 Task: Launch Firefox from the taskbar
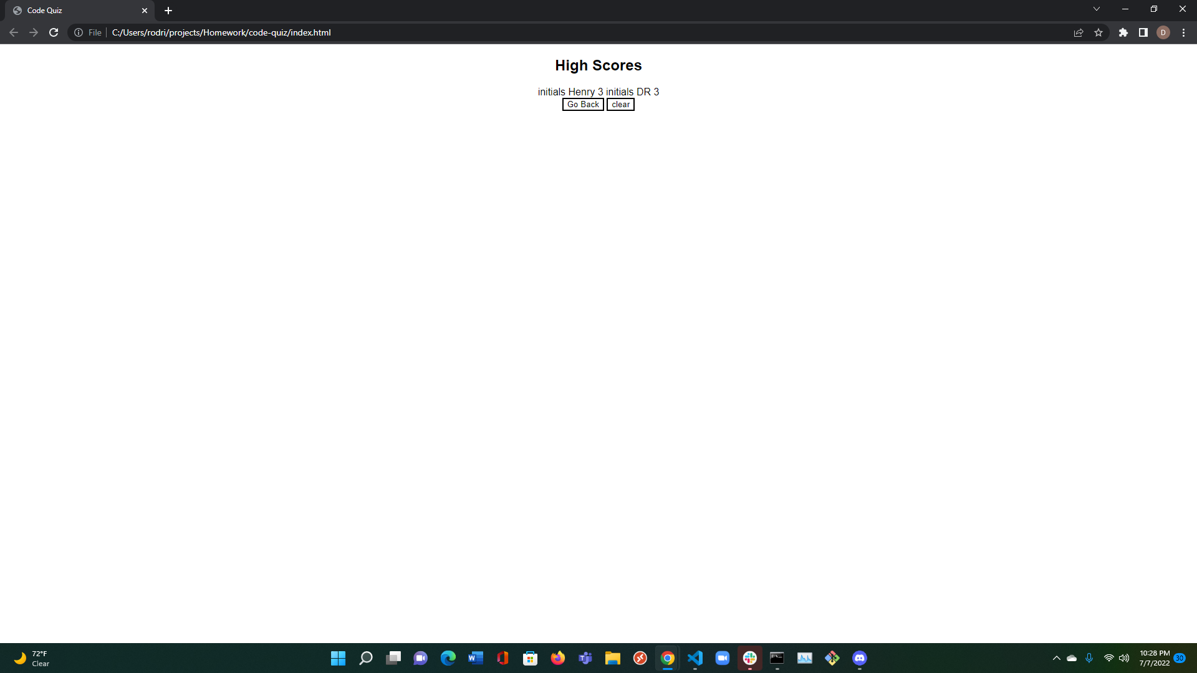(x=558, y=658)
